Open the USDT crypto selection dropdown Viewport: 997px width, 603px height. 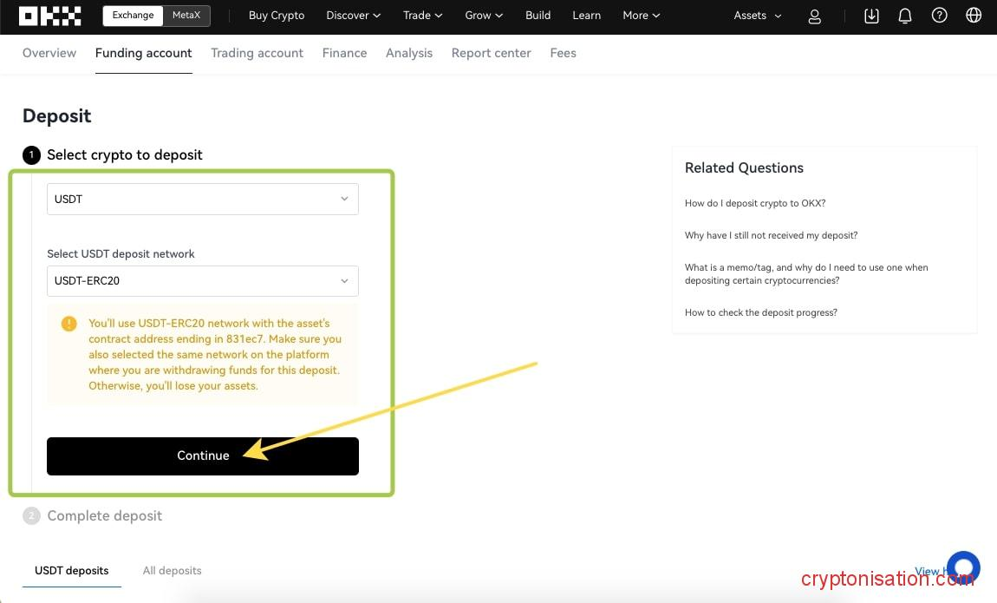pyautogui.click(x=202, y=199)
